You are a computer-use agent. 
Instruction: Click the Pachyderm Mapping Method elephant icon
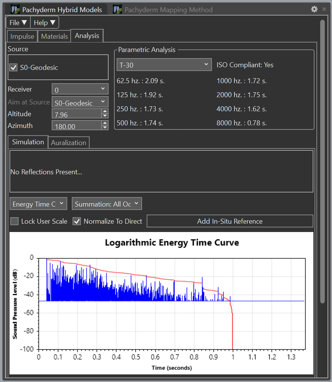(x=118, y=9)
